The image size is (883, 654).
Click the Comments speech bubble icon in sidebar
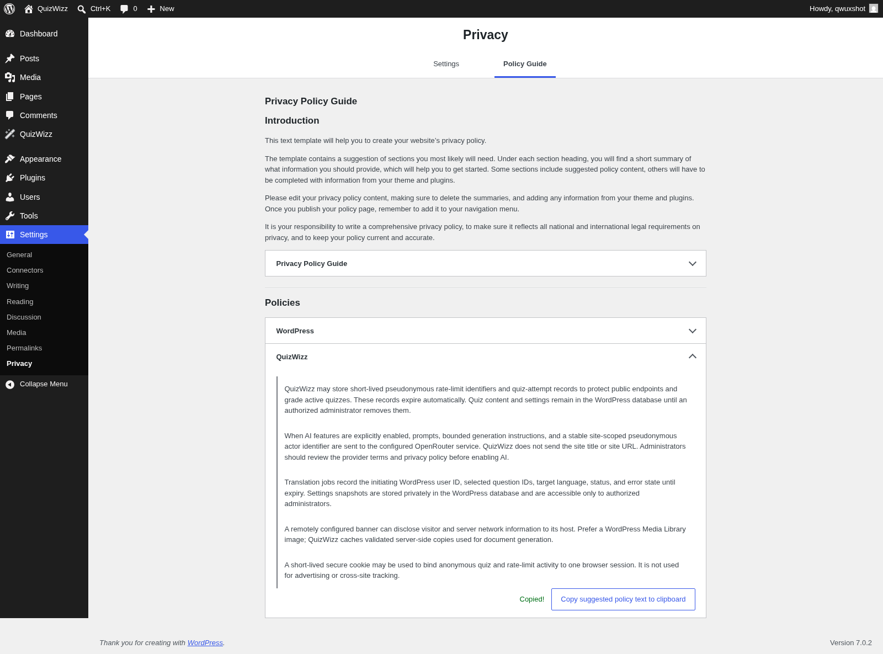10,115
